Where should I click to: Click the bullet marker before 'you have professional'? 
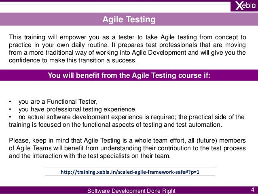pos(10,109)
